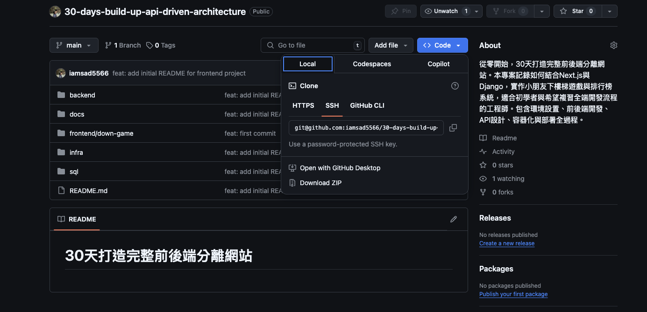Click the Activity pulse icon
Image resolution: width=647 pixels, height=312 pixels.
pyautogui.click(x=483, y=152)
